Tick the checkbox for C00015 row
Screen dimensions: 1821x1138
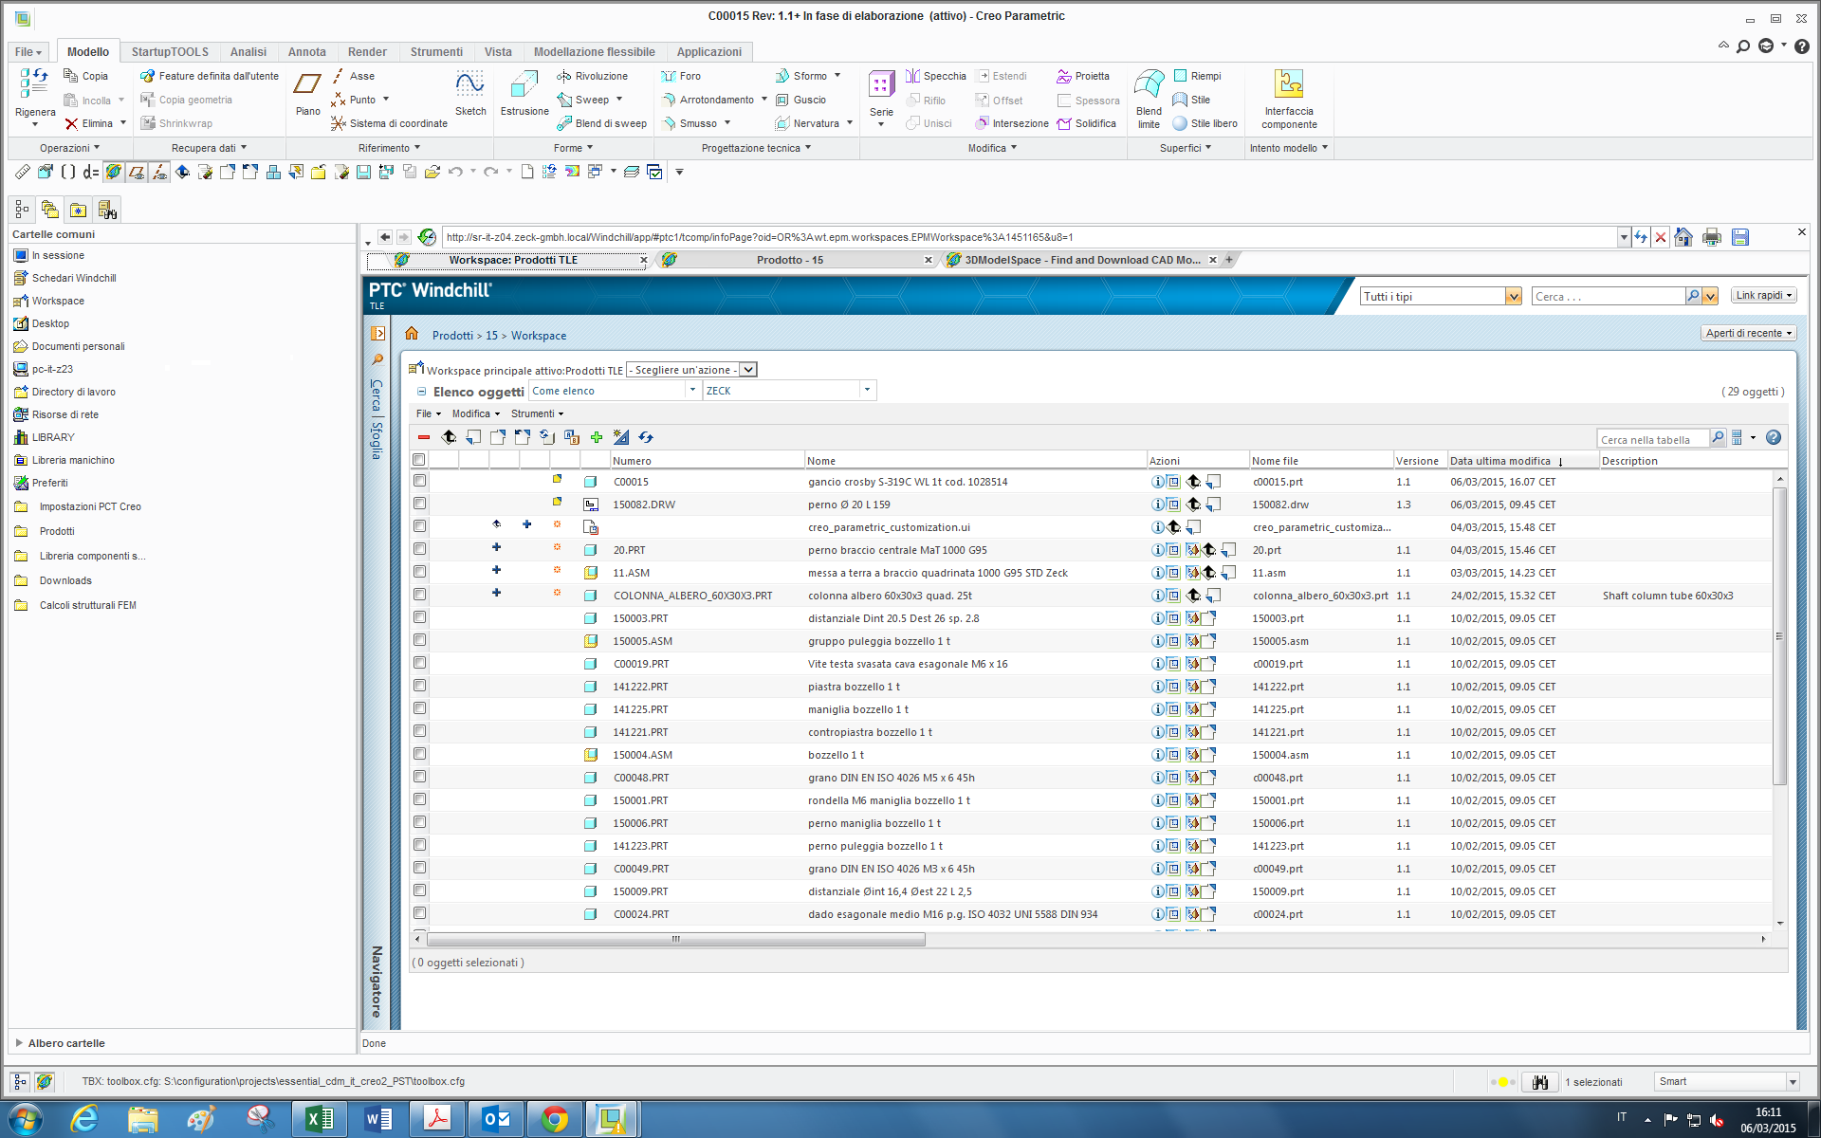tap(419, 481)
